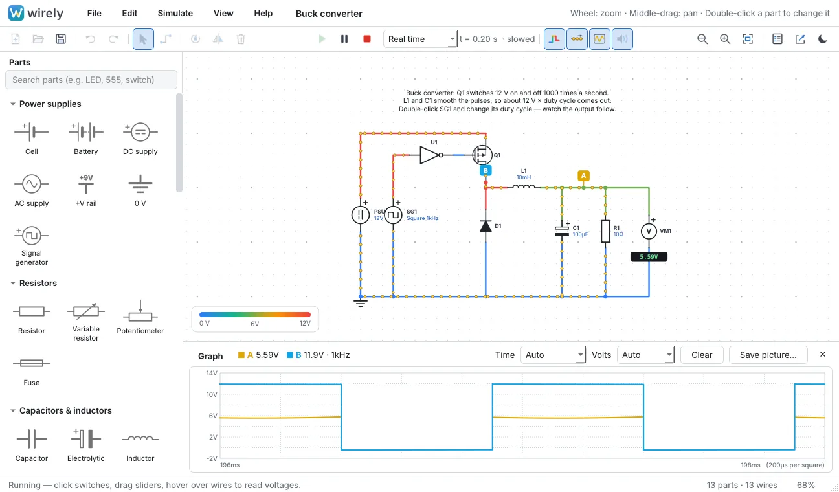The height and width of the screenshot is (492, 839).
Task: Open the Simulate menu
Action: [x=175, y=13]
